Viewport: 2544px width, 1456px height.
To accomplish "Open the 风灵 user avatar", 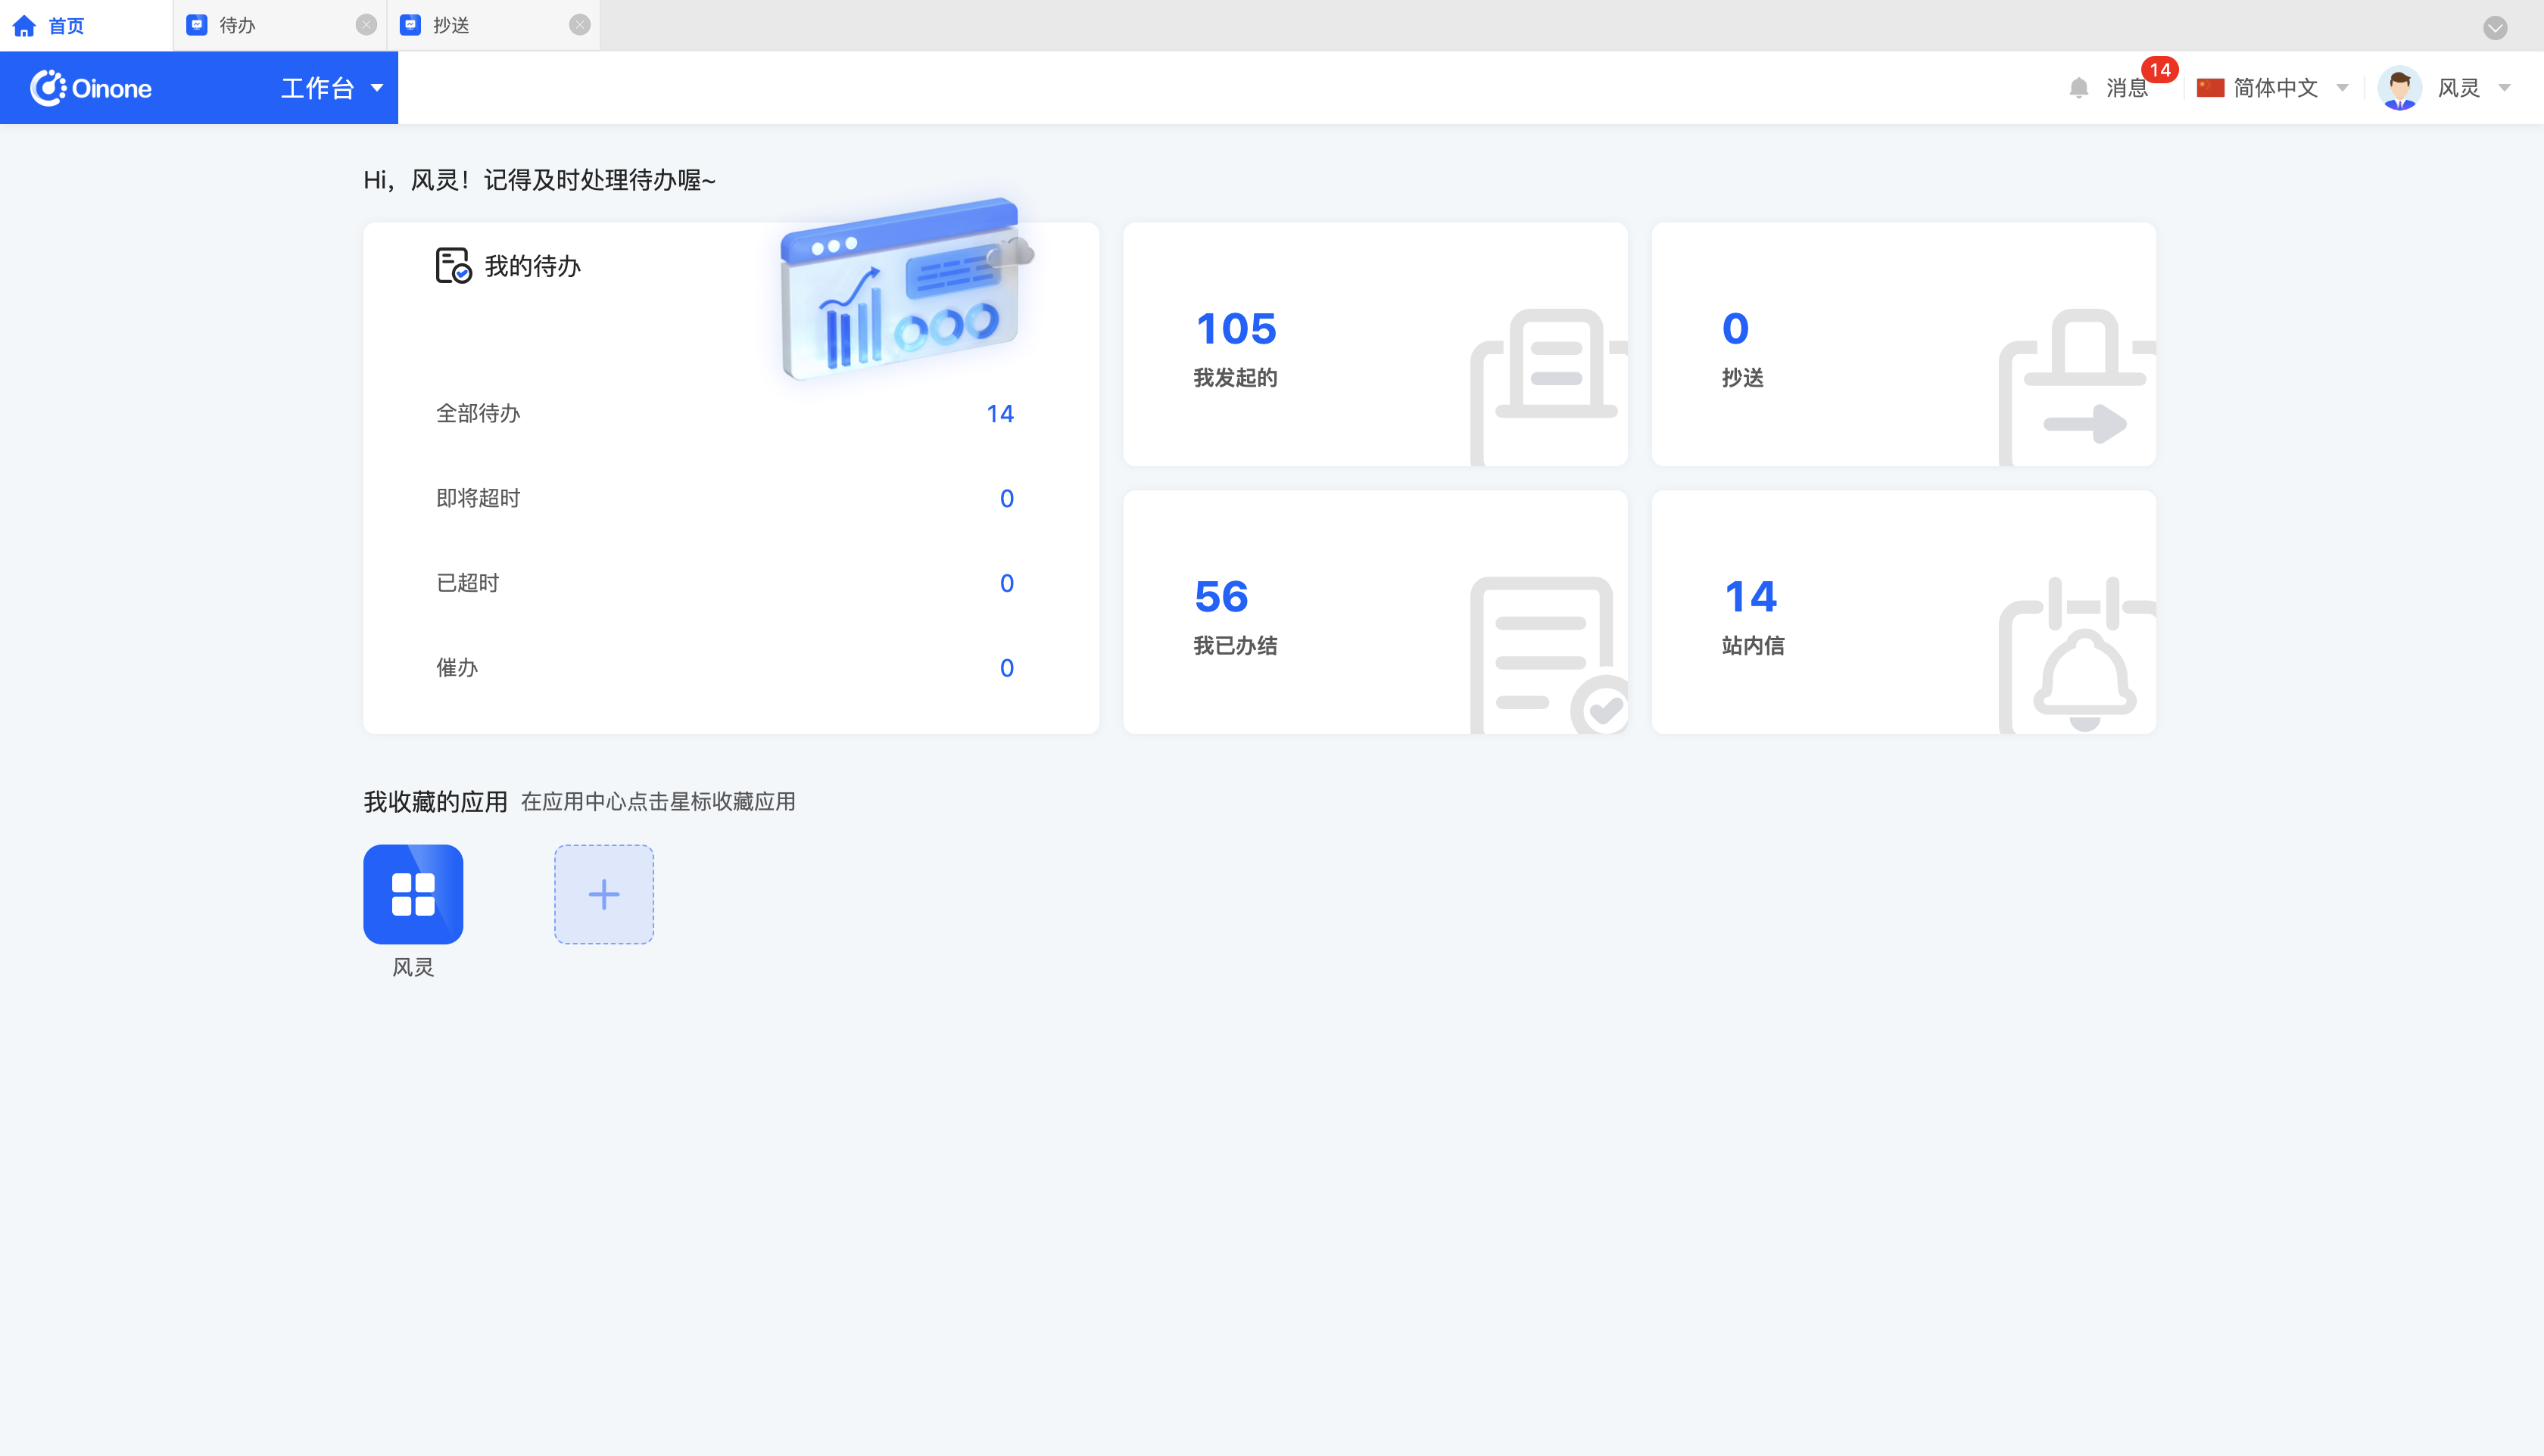I will click(2399, 88).
